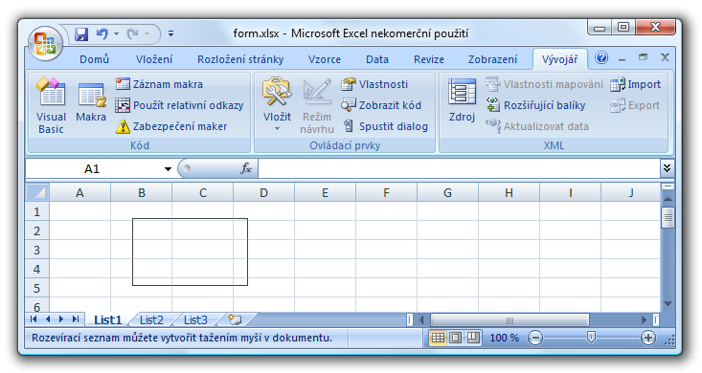Image resolution: width=702 pixels, height=373 pixels.
Task: Toggle Použít relativní odkazy option
Action: click(x=179, y=105)
